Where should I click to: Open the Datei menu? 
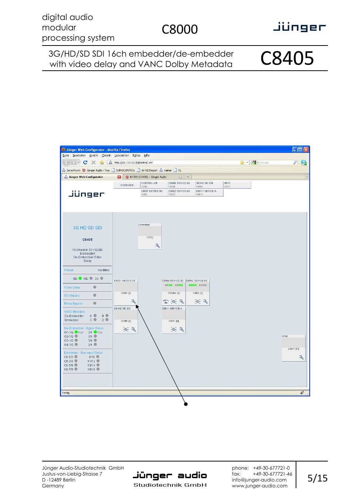(x=66, y=155)
